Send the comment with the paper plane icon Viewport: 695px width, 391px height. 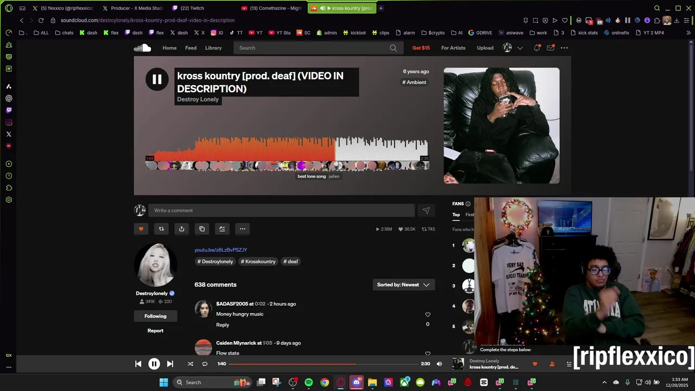(426, 211)
